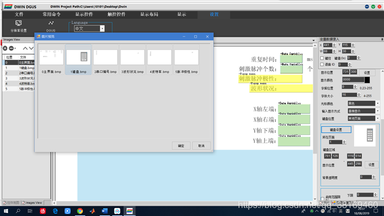Select the green field beside 重复时间

[291, 59]
